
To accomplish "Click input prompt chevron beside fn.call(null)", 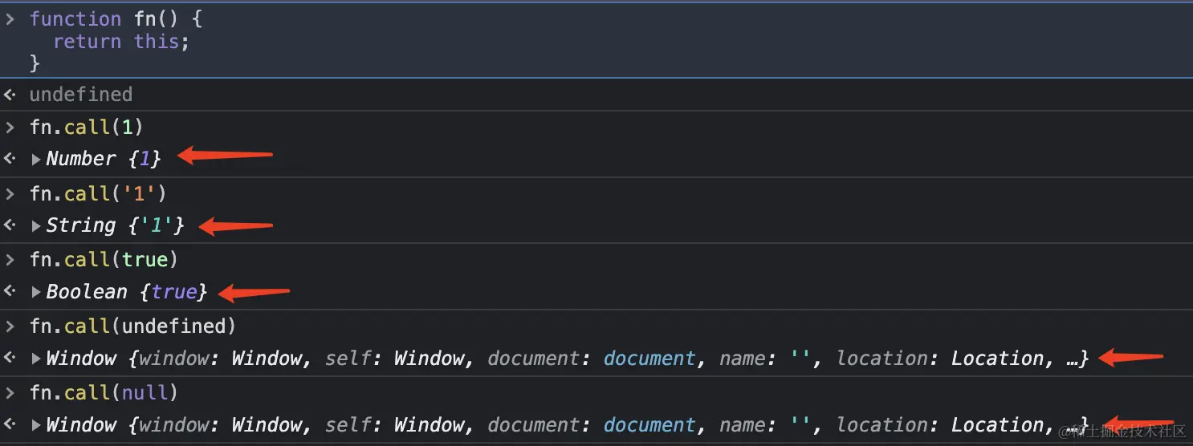I will click(x=10, y=393).
